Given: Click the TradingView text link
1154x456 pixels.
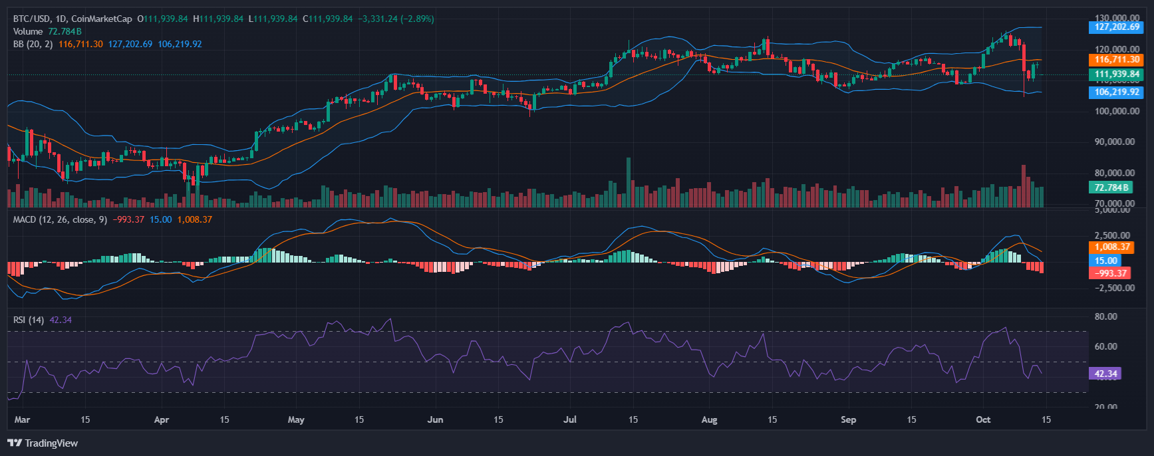Looking at the screenshot, I should [x=51, y=443].
